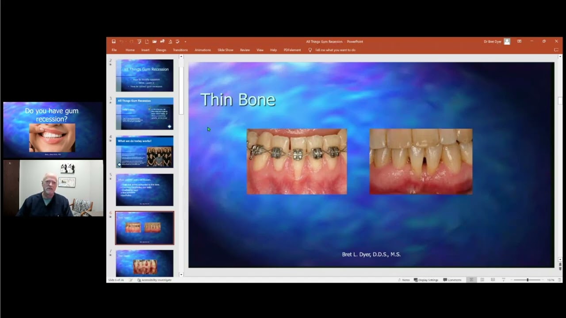566x318 pixels.
Task: Start presentation from beginning icon
Action: click(139, 42)
